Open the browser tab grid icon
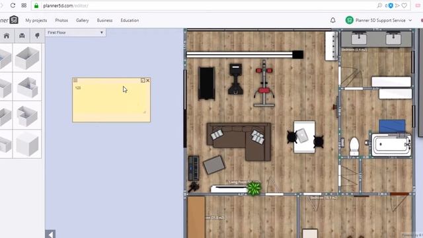 point(24,5)
